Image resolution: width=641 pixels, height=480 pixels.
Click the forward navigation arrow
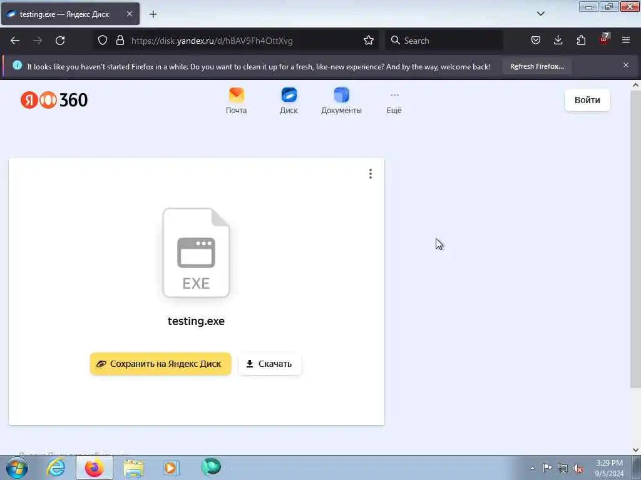[38, 41]
